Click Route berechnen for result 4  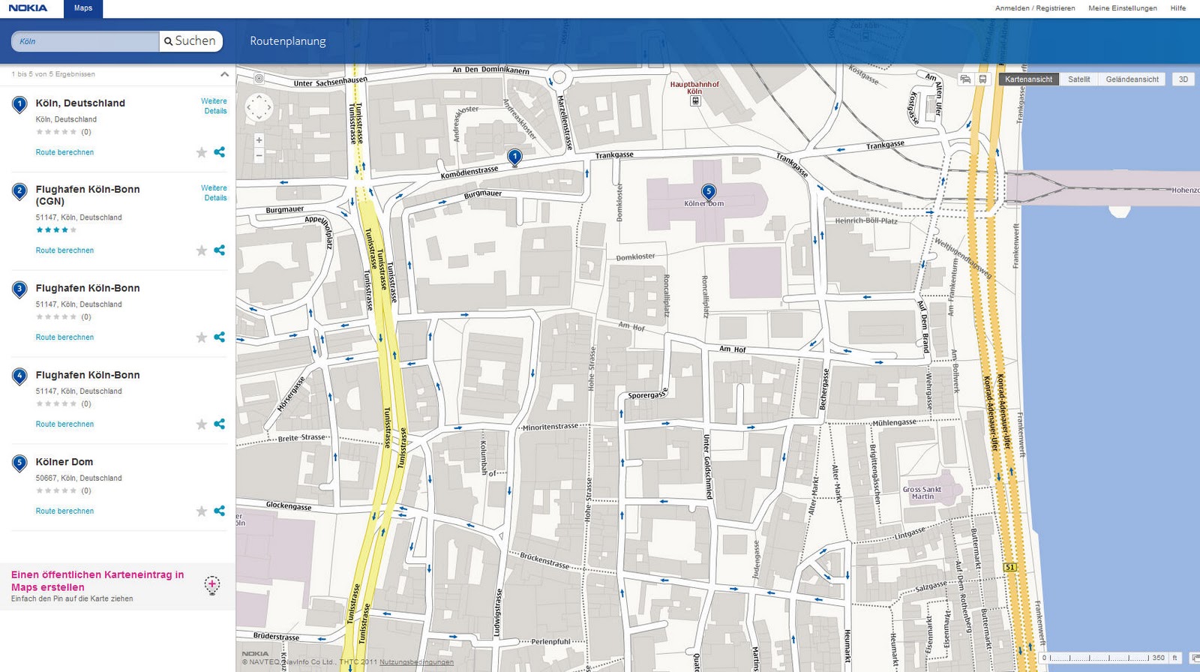tap(64, 424)
